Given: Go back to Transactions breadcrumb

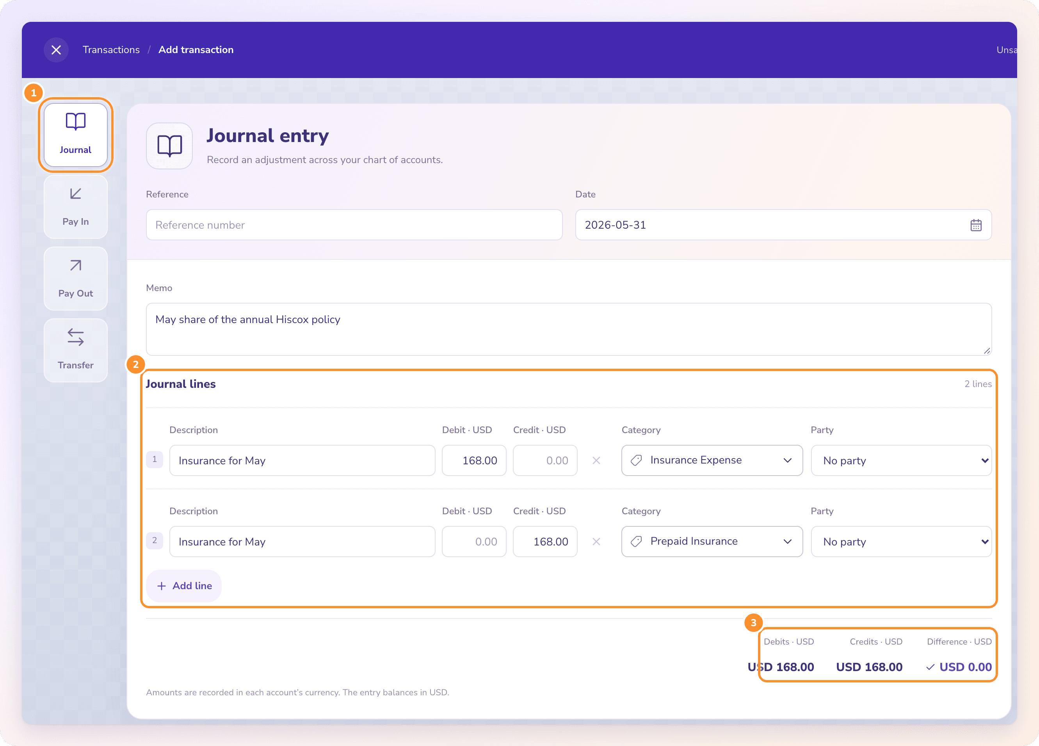Looking at the screenshot, I should pyautogui.click(x=111, y=50).
